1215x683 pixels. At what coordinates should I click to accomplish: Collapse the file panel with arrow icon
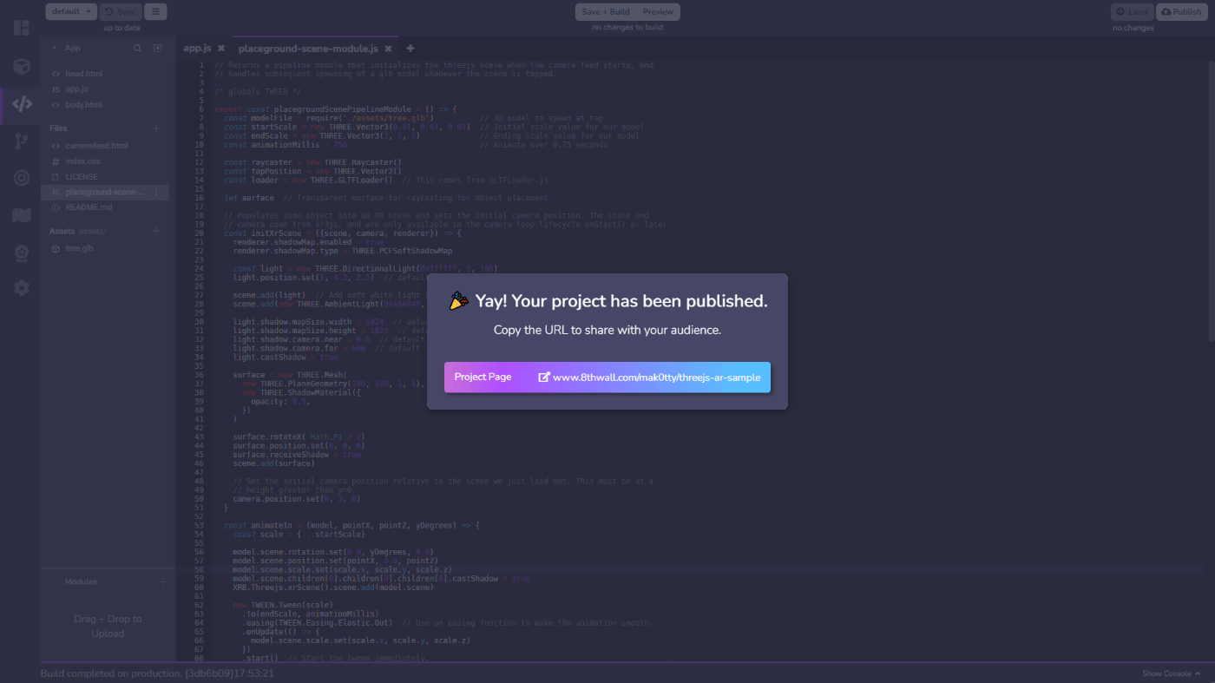(x=157, y=49)
